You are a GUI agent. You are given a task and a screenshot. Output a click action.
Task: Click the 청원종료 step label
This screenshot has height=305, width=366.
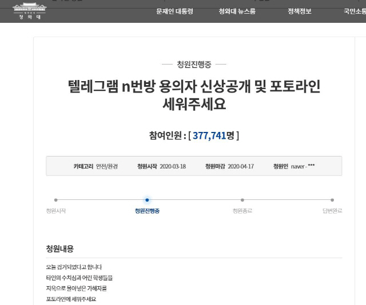pyautogui.click(x=242, y=211)
